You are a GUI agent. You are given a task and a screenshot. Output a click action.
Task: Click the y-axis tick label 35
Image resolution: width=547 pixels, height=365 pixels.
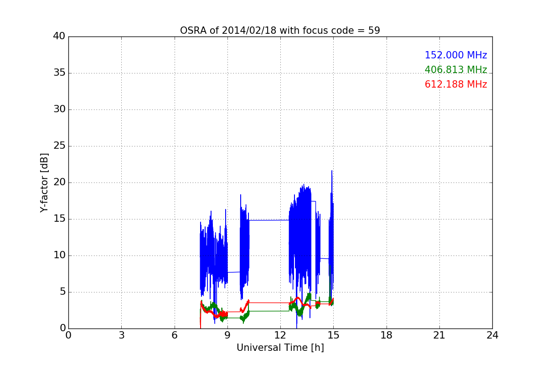(59, 73)
